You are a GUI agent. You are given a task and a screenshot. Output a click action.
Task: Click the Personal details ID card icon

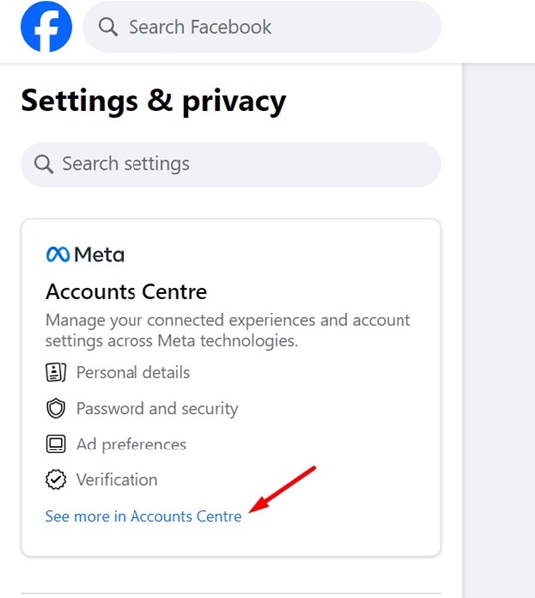click(56, 372)
